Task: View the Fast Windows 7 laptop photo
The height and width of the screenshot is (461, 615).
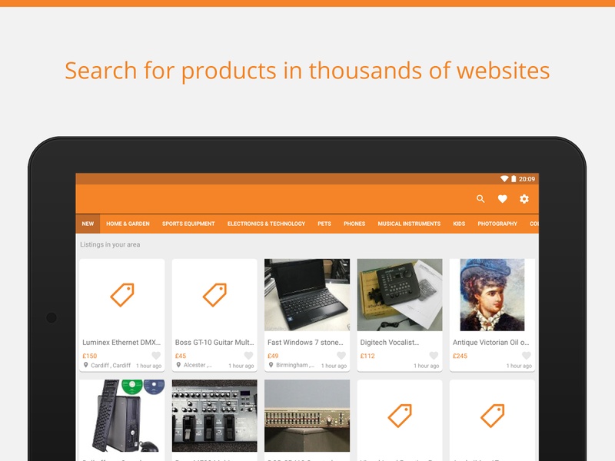Action: click(x=307, y=295)
